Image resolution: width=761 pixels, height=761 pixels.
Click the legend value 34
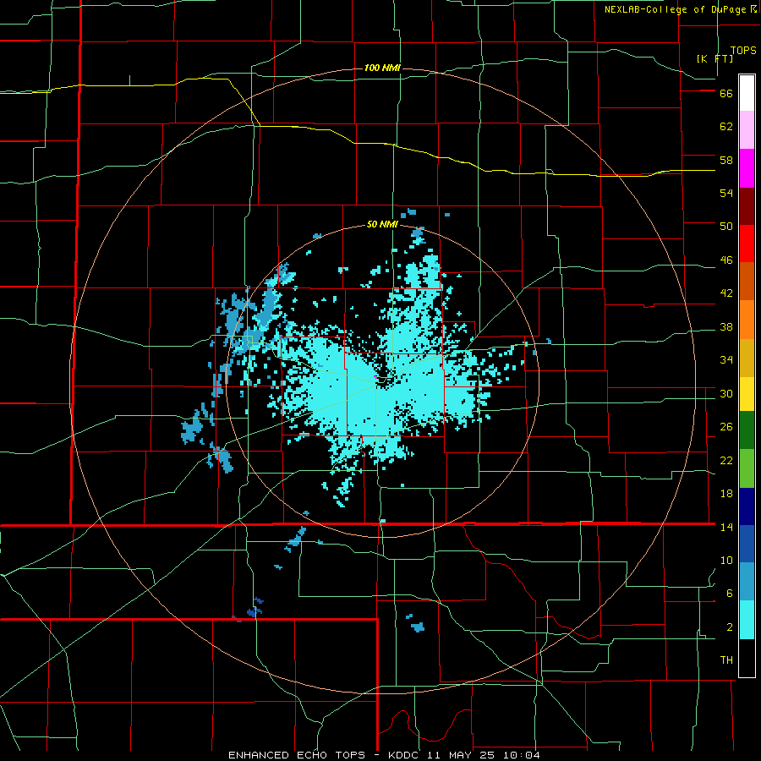(x=726, y=360)
